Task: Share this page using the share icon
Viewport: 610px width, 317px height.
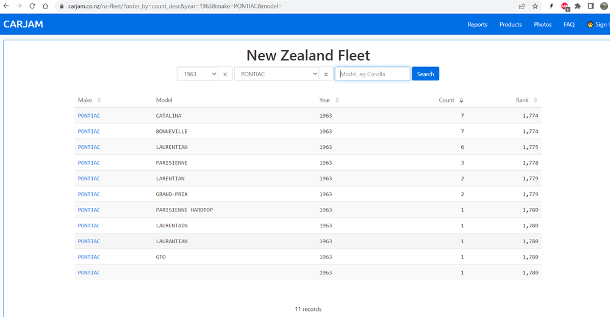Action: tap(522, 6)
